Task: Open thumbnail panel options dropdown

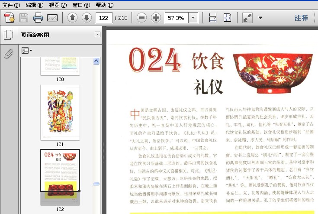Action: tap(27, 51)
